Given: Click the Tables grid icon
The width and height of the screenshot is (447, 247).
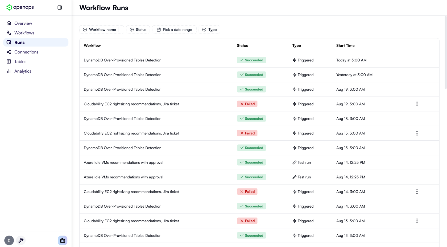Looking at the screenshot, I should point(9,61).
